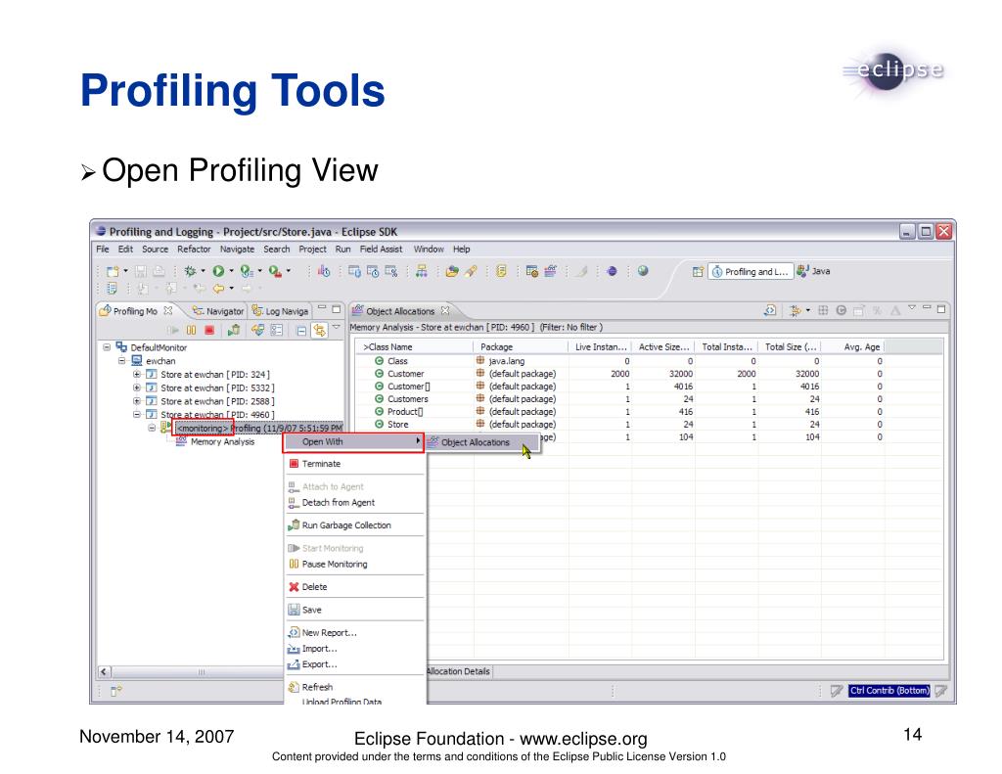Screen dimensions: 1002x774
Task: Switch to the Java perspective
Action: coord(813,271)
